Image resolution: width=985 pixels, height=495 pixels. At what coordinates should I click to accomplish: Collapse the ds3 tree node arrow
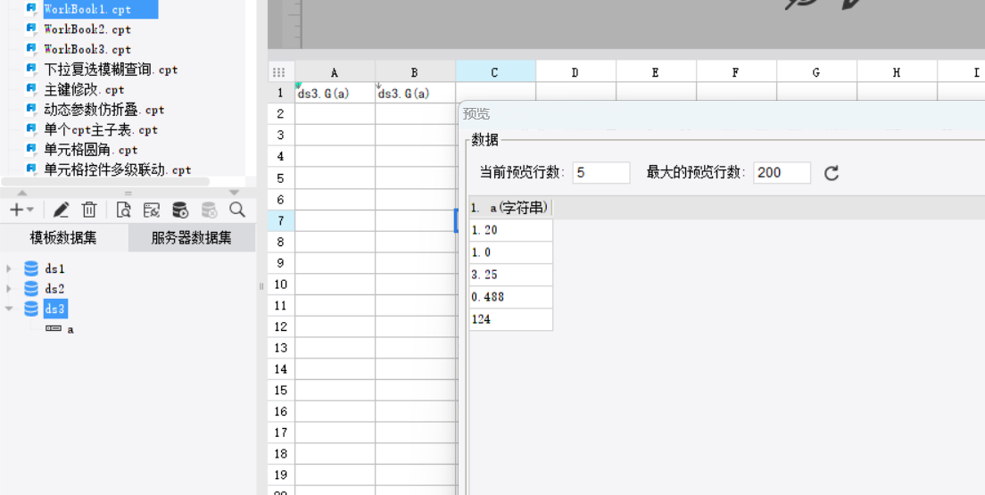click(9, 309)
